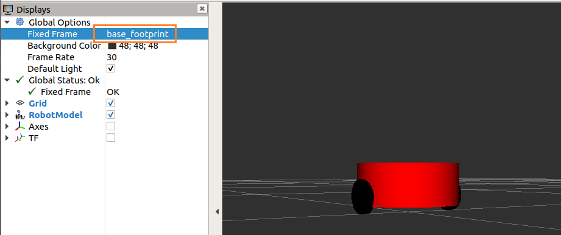Collapse the Global Status section
Screen dimensions: 561x235
[7, 80]
